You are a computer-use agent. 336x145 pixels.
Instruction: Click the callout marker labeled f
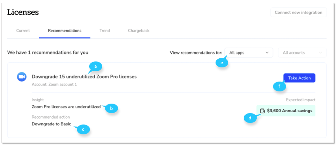point(279,87)
